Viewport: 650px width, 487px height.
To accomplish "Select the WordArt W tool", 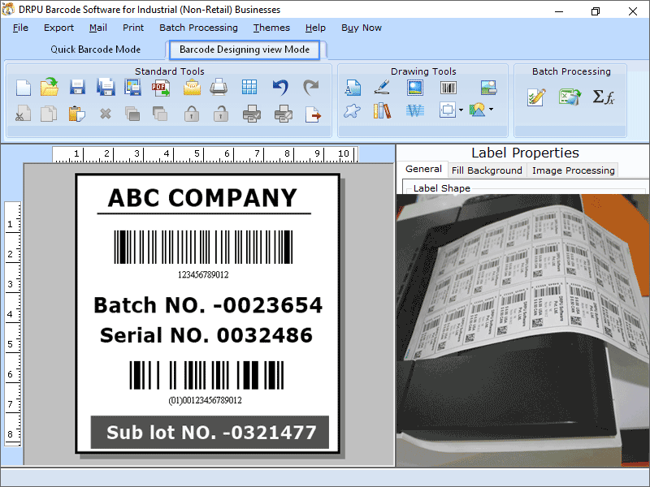I will (415, 110).
